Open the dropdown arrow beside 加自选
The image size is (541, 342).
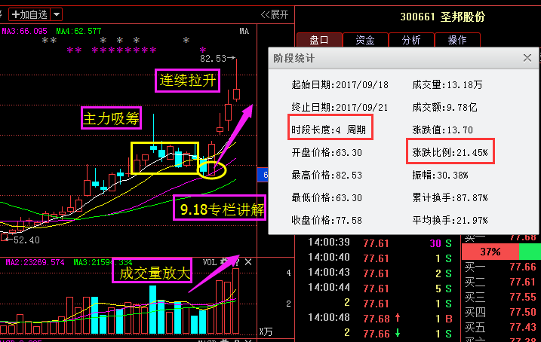[57, 14]
